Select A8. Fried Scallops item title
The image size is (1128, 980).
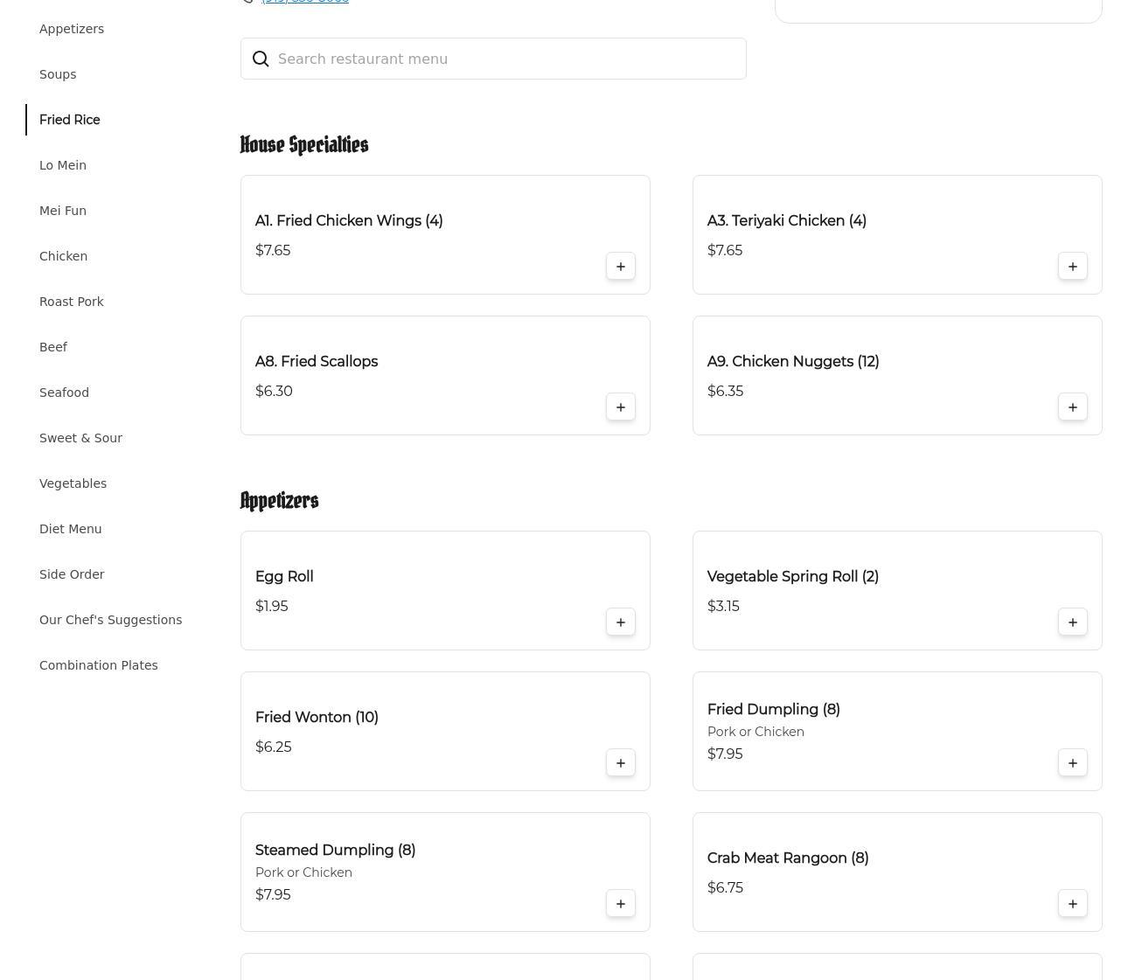click(x=317, y=362)
